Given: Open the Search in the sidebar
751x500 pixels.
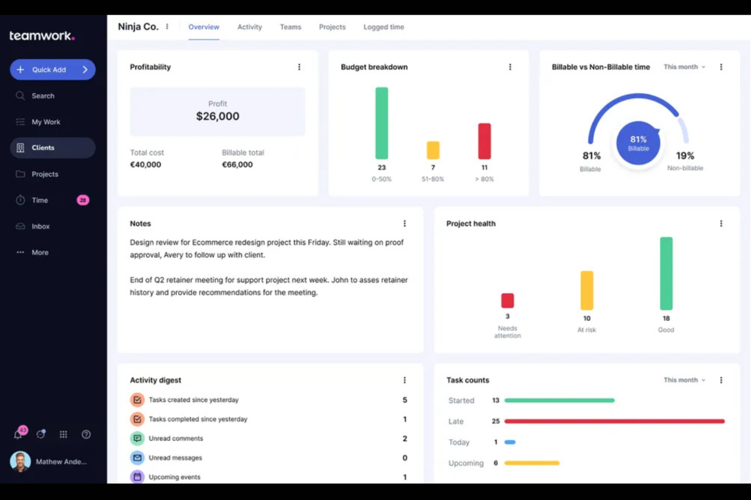Looking at the screenshot, I should 42,96.
